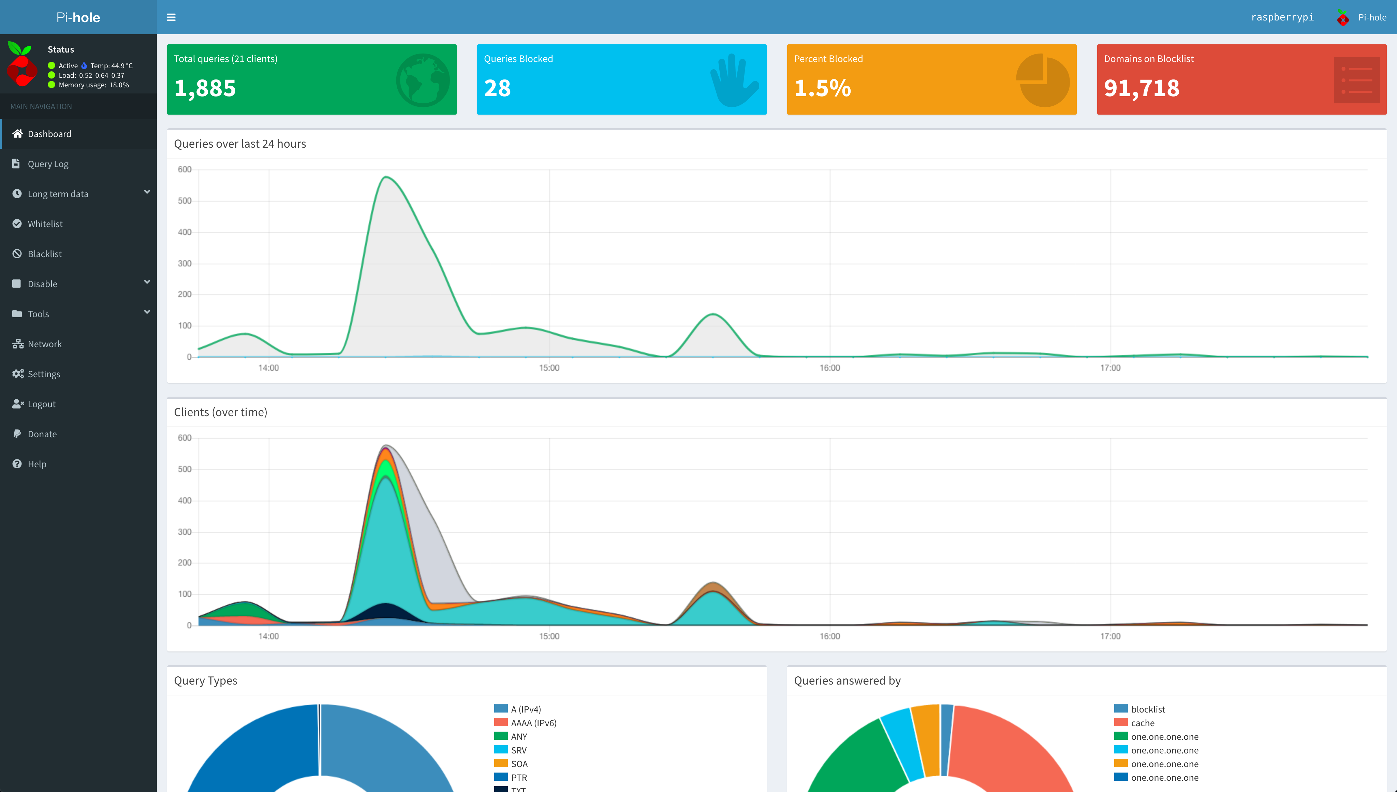Toggle PTR legend entry in Query Types
Viewport: 1397px width, 792px height.
click(510, 777)
